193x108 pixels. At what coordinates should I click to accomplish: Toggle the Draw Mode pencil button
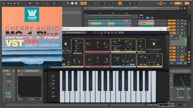pos(158,3)
